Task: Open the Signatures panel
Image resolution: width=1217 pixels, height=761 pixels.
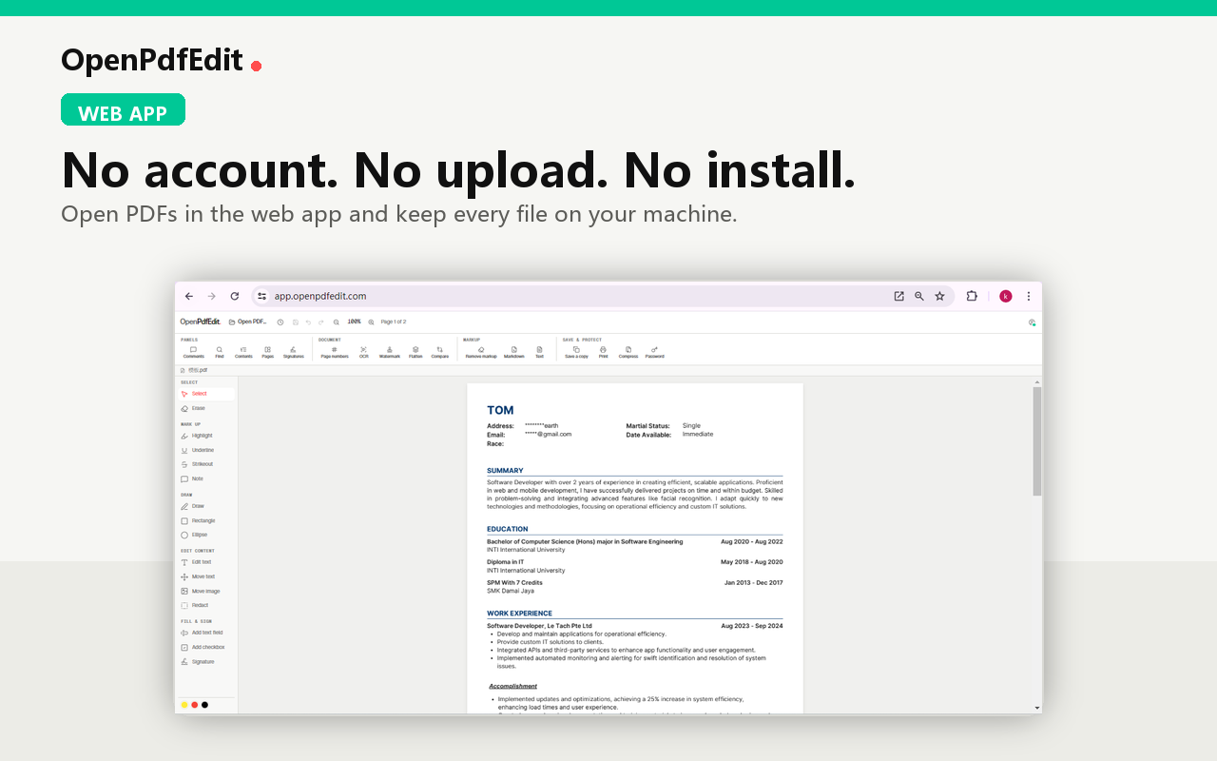Action: (x=293, y=352)
